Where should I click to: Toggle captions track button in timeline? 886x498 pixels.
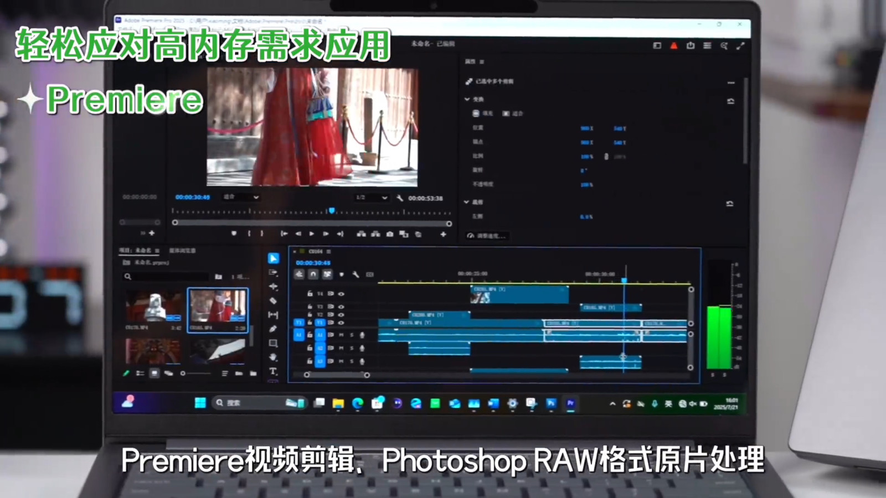tap(370, 274)
